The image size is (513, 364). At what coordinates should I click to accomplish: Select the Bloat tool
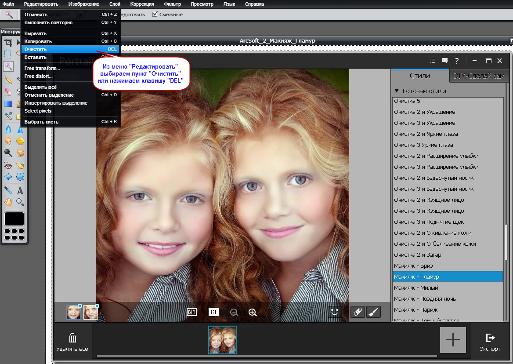[x=8, y=177]
